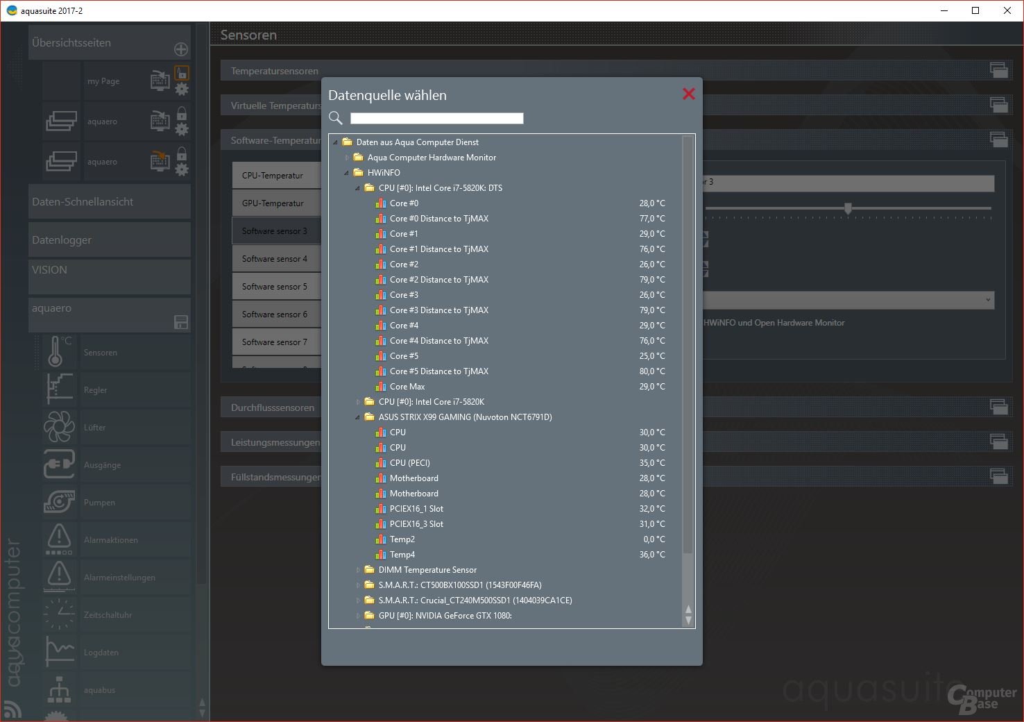The image size is (1024, 722).
Task: Select the Temp4 sensor row
Action: [x=520, y=555]
